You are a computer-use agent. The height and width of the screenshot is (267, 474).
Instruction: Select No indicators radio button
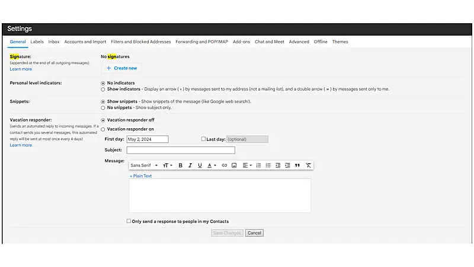click(x=103, y=83)
